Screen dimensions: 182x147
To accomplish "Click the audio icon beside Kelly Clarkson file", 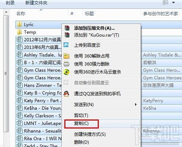I will (x=20, y=116).
